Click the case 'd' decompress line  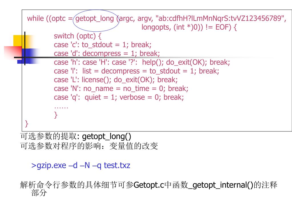(107, 53)
